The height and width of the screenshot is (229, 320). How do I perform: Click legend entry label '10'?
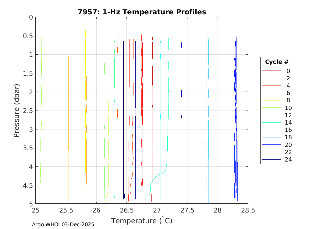pyautogui.click(x=288, y=108)
